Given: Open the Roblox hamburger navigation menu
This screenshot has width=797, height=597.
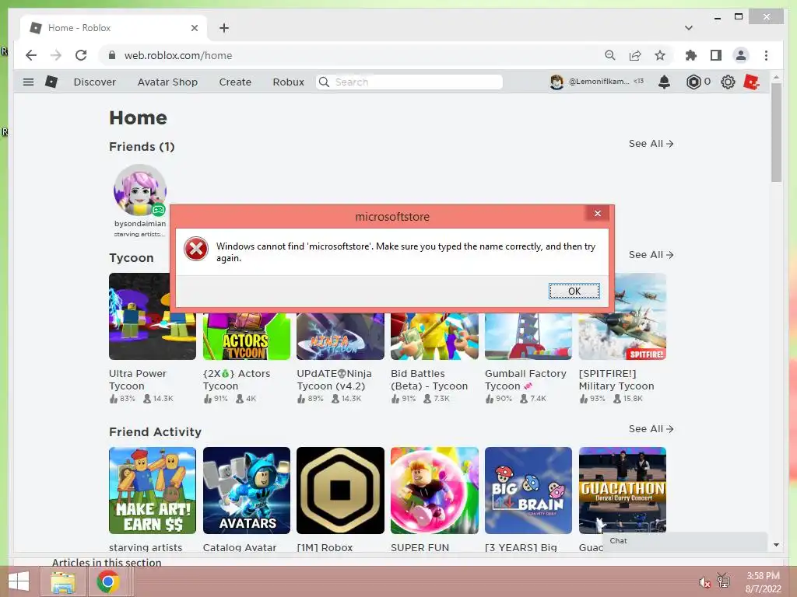Looking at the screenshot, I should (x=29, y=82).
